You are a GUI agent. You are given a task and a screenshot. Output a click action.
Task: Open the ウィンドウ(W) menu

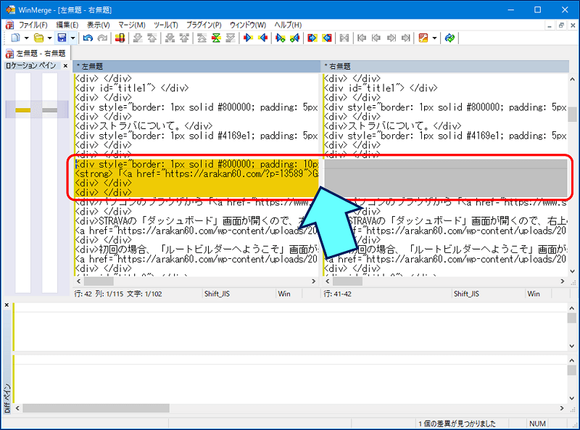click(248, 25)
